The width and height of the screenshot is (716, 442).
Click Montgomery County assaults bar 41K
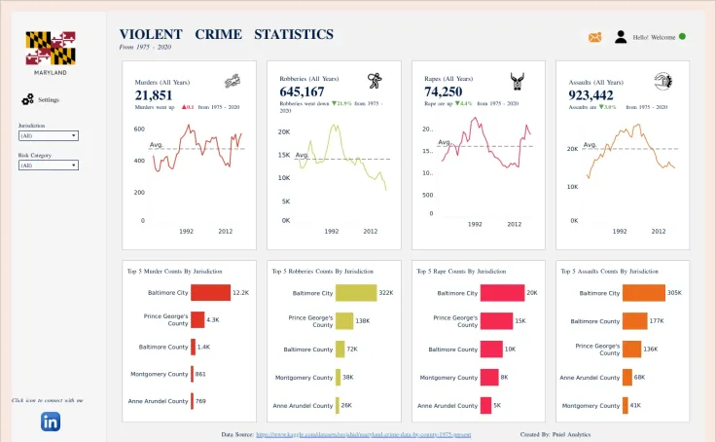[626, 405]
